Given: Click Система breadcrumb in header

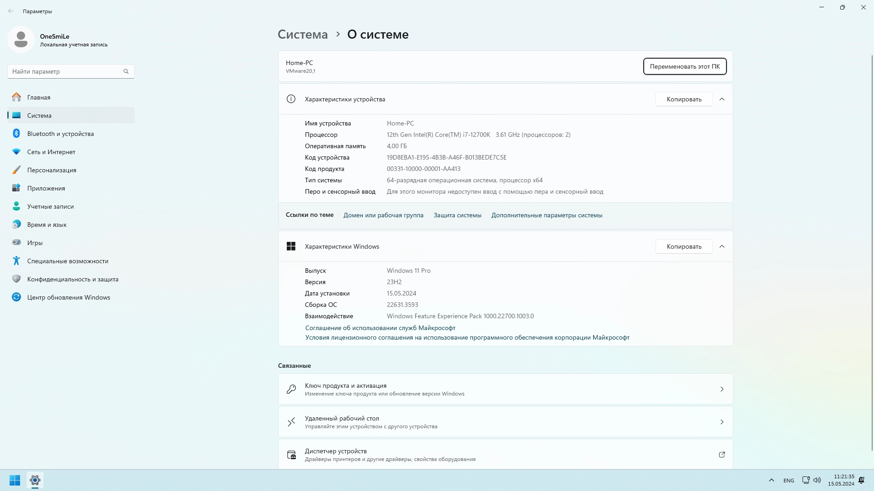Looking at the screenshot, I should pyautogui.click(x=303, y=35).
